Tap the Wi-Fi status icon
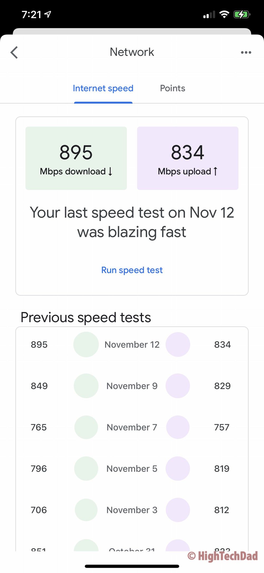 (224, 14)
